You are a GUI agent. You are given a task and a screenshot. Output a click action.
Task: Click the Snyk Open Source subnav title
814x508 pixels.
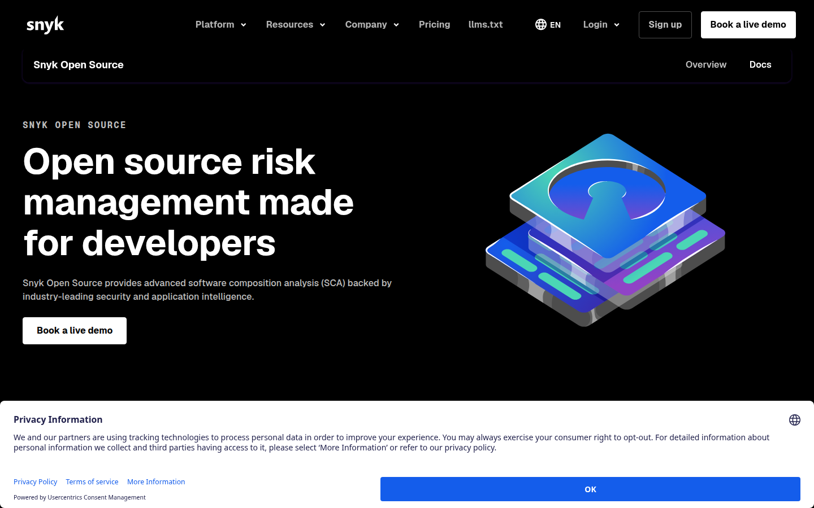[79, 65]
